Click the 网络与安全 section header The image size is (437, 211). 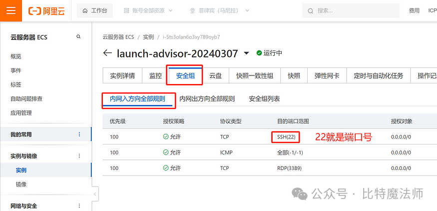23,206
